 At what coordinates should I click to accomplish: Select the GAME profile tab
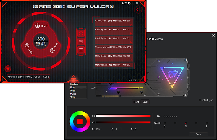point(11,77)
